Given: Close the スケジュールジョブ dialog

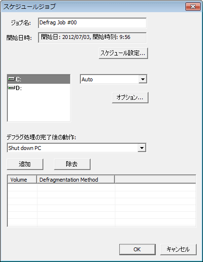Looking at the screenshot, I should [193, 7].
